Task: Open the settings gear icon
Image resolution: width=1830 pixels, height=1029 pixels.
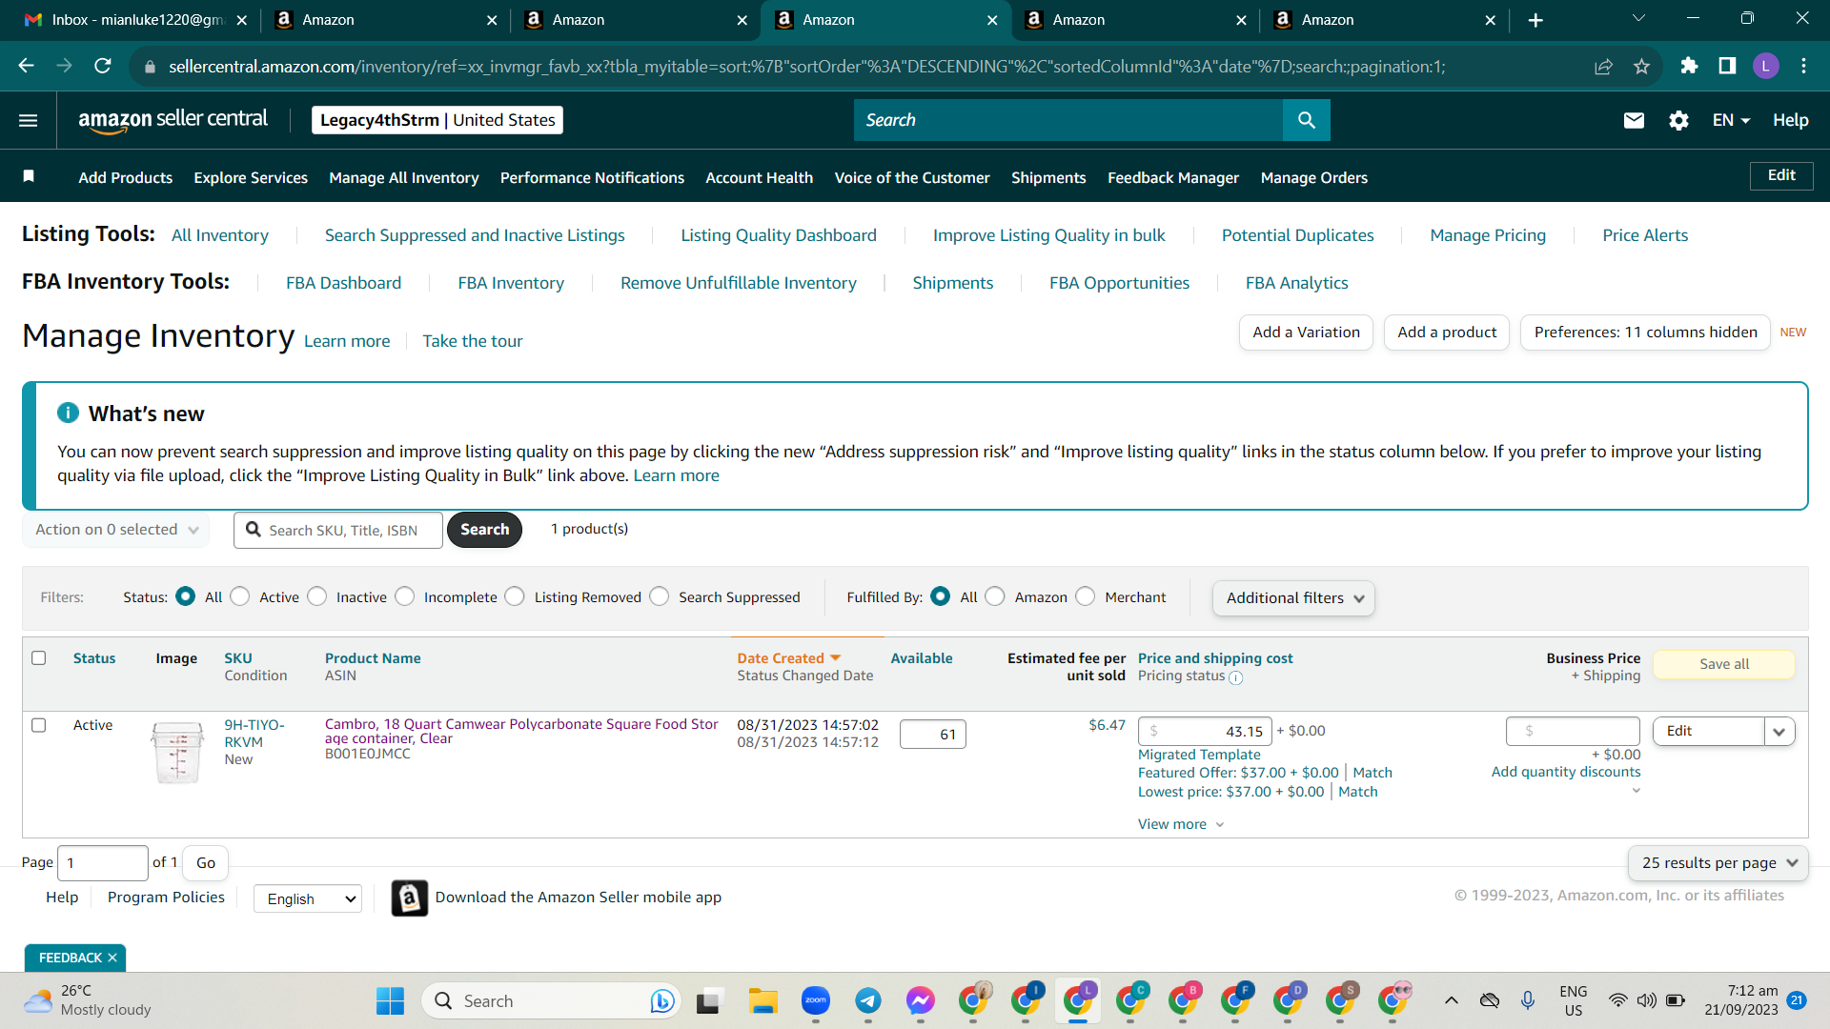Action: coord(1678,120)
